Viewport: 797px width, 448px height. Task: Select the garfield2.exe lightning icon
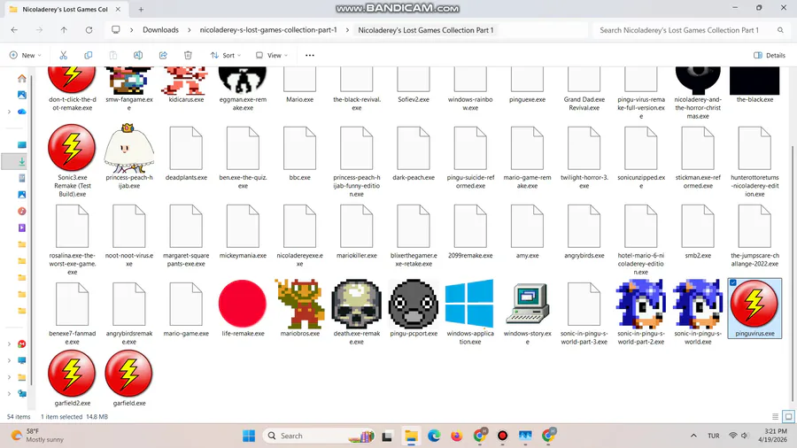[x=72, y=374]
